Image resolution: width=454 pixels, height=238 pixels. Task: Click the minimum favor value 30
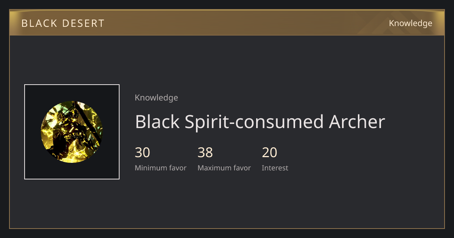142,153
